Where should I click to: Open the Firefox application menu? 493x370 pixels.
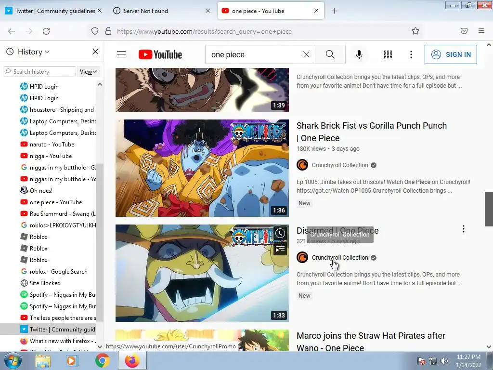(481, 31)
